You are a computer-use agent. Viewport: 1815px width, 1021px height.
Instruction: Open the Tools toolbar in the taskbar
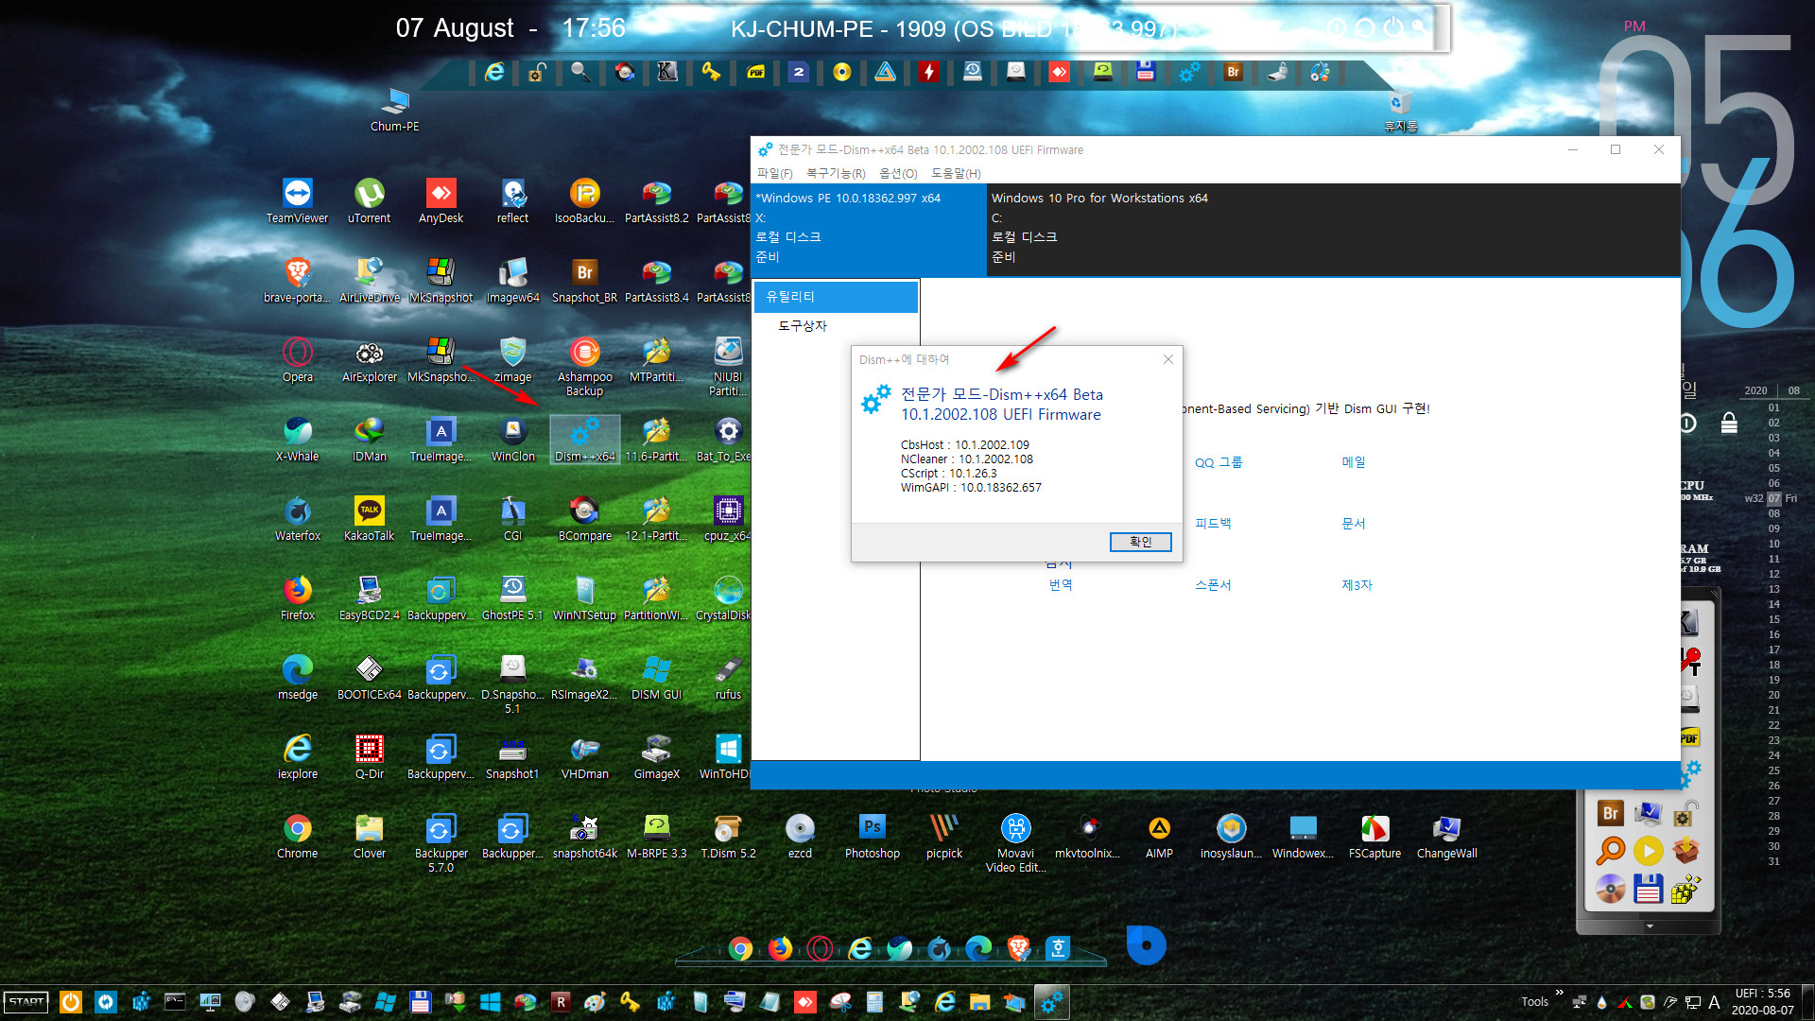coord(1534,1002)
